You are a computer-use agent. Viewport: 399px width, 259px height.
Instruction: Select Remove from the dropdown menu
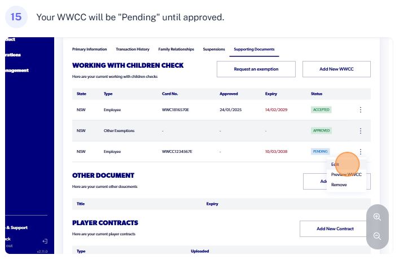coord(339,185)
